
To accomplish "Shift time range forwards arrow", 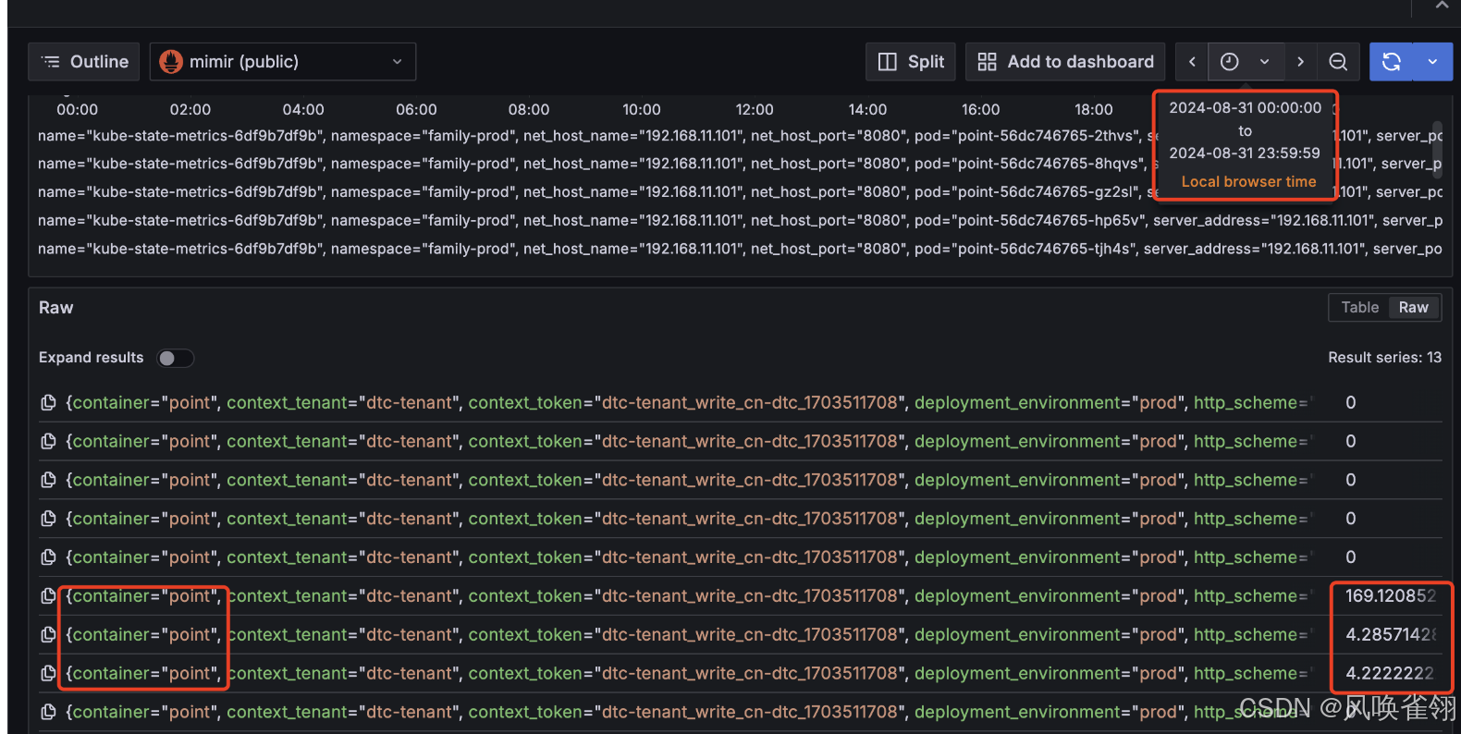I will pos(1300,62).
